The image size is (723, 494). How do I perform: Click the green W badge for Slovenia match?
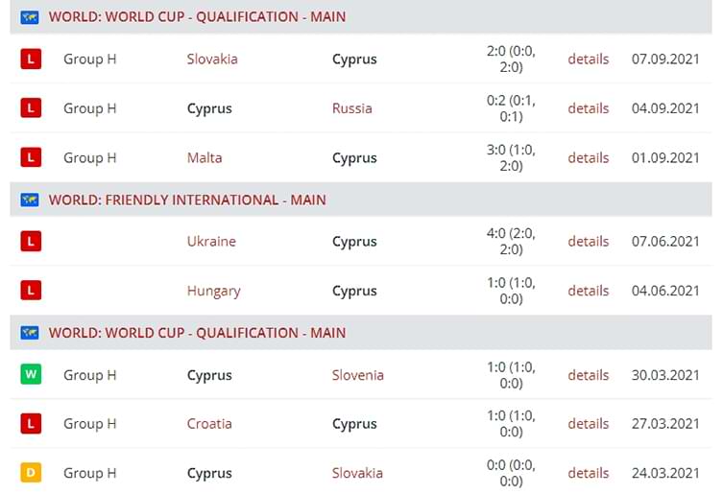pyautogui.click(x=31, y=375)
